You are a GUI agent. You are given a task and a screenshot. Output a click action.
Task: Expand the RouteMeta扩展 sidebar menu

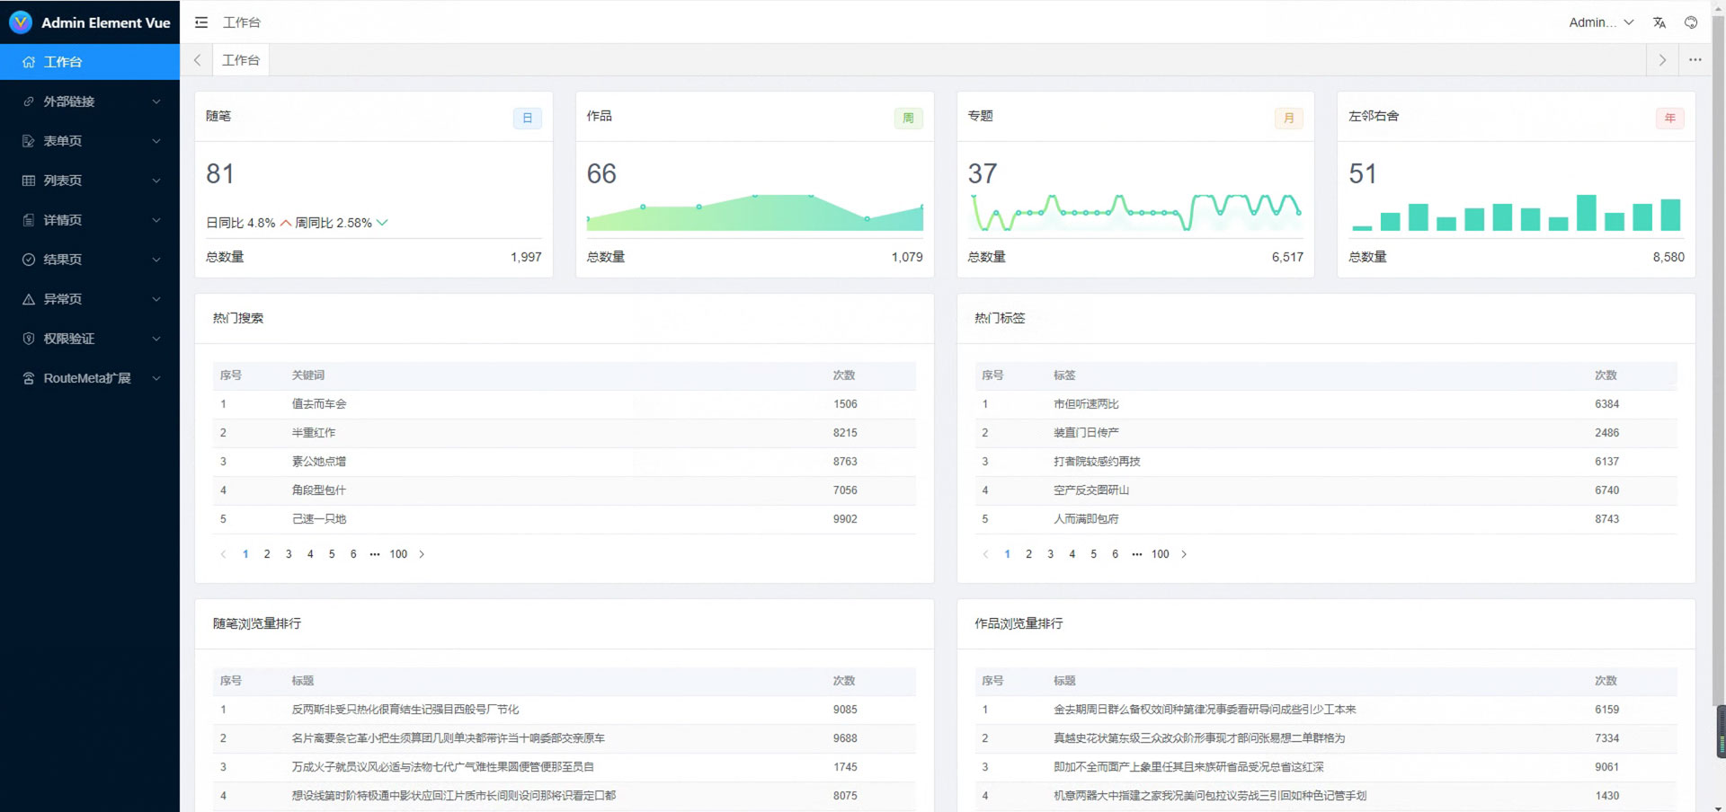tap(90, 378)
